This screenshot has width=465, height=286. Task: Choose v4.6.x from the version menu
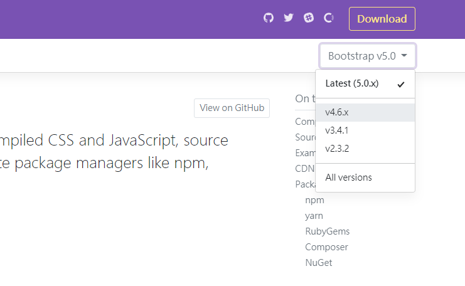click(x=337, y=112)
